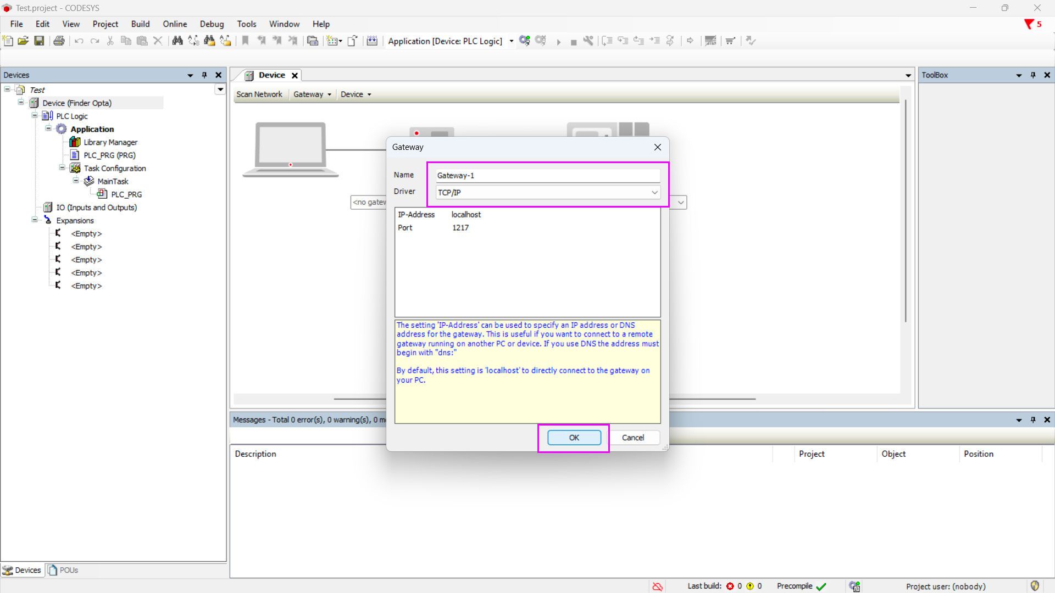Click the red notification flag icon
1055x593 pixels.
click(1029, 24)
